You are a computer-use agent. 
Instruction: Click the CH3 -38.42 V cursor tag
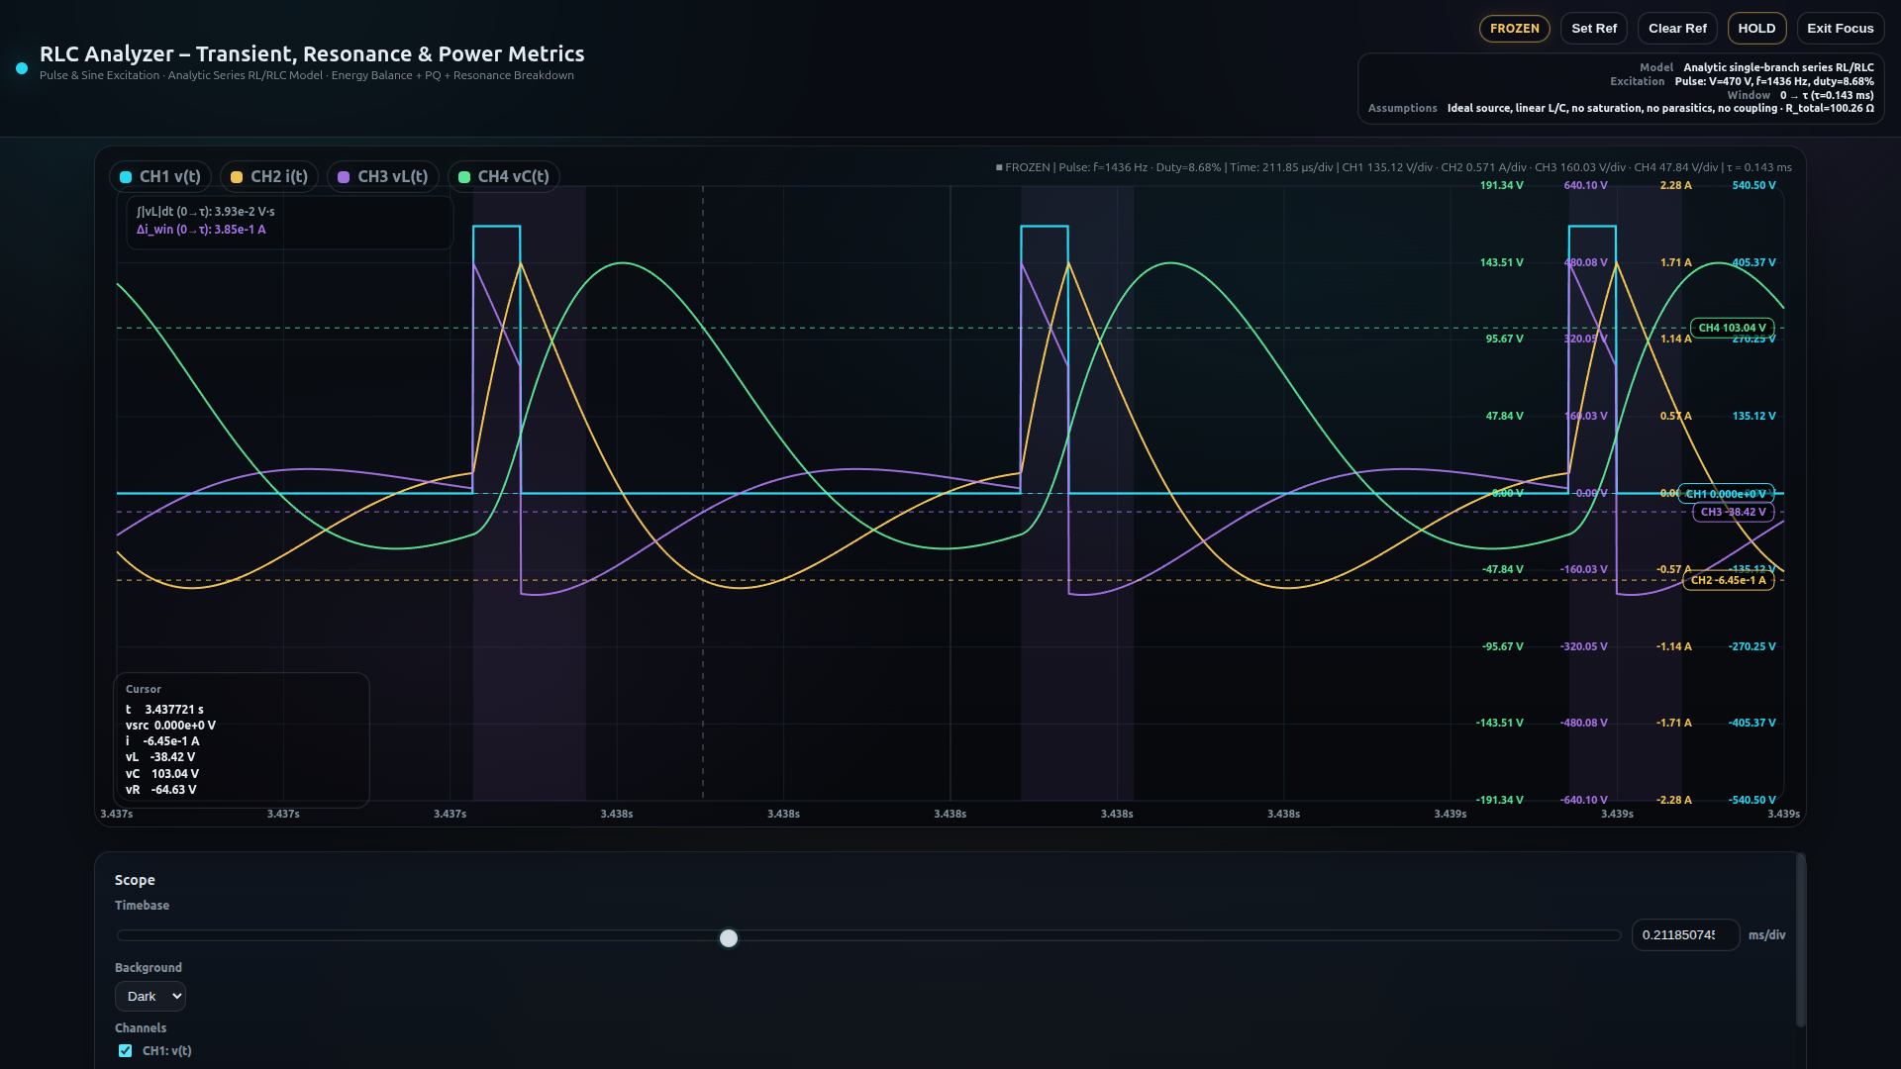(x=1732, y=512)
